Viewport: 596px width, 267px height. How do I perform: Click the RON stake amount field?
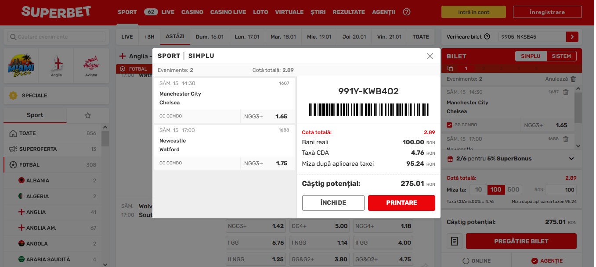click(x=561, y=190)
